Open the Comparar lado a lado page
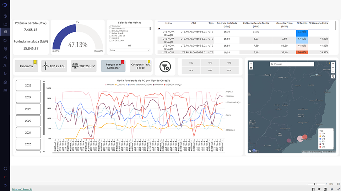Viewport: 341px width, 191px height. coord(140,66)
